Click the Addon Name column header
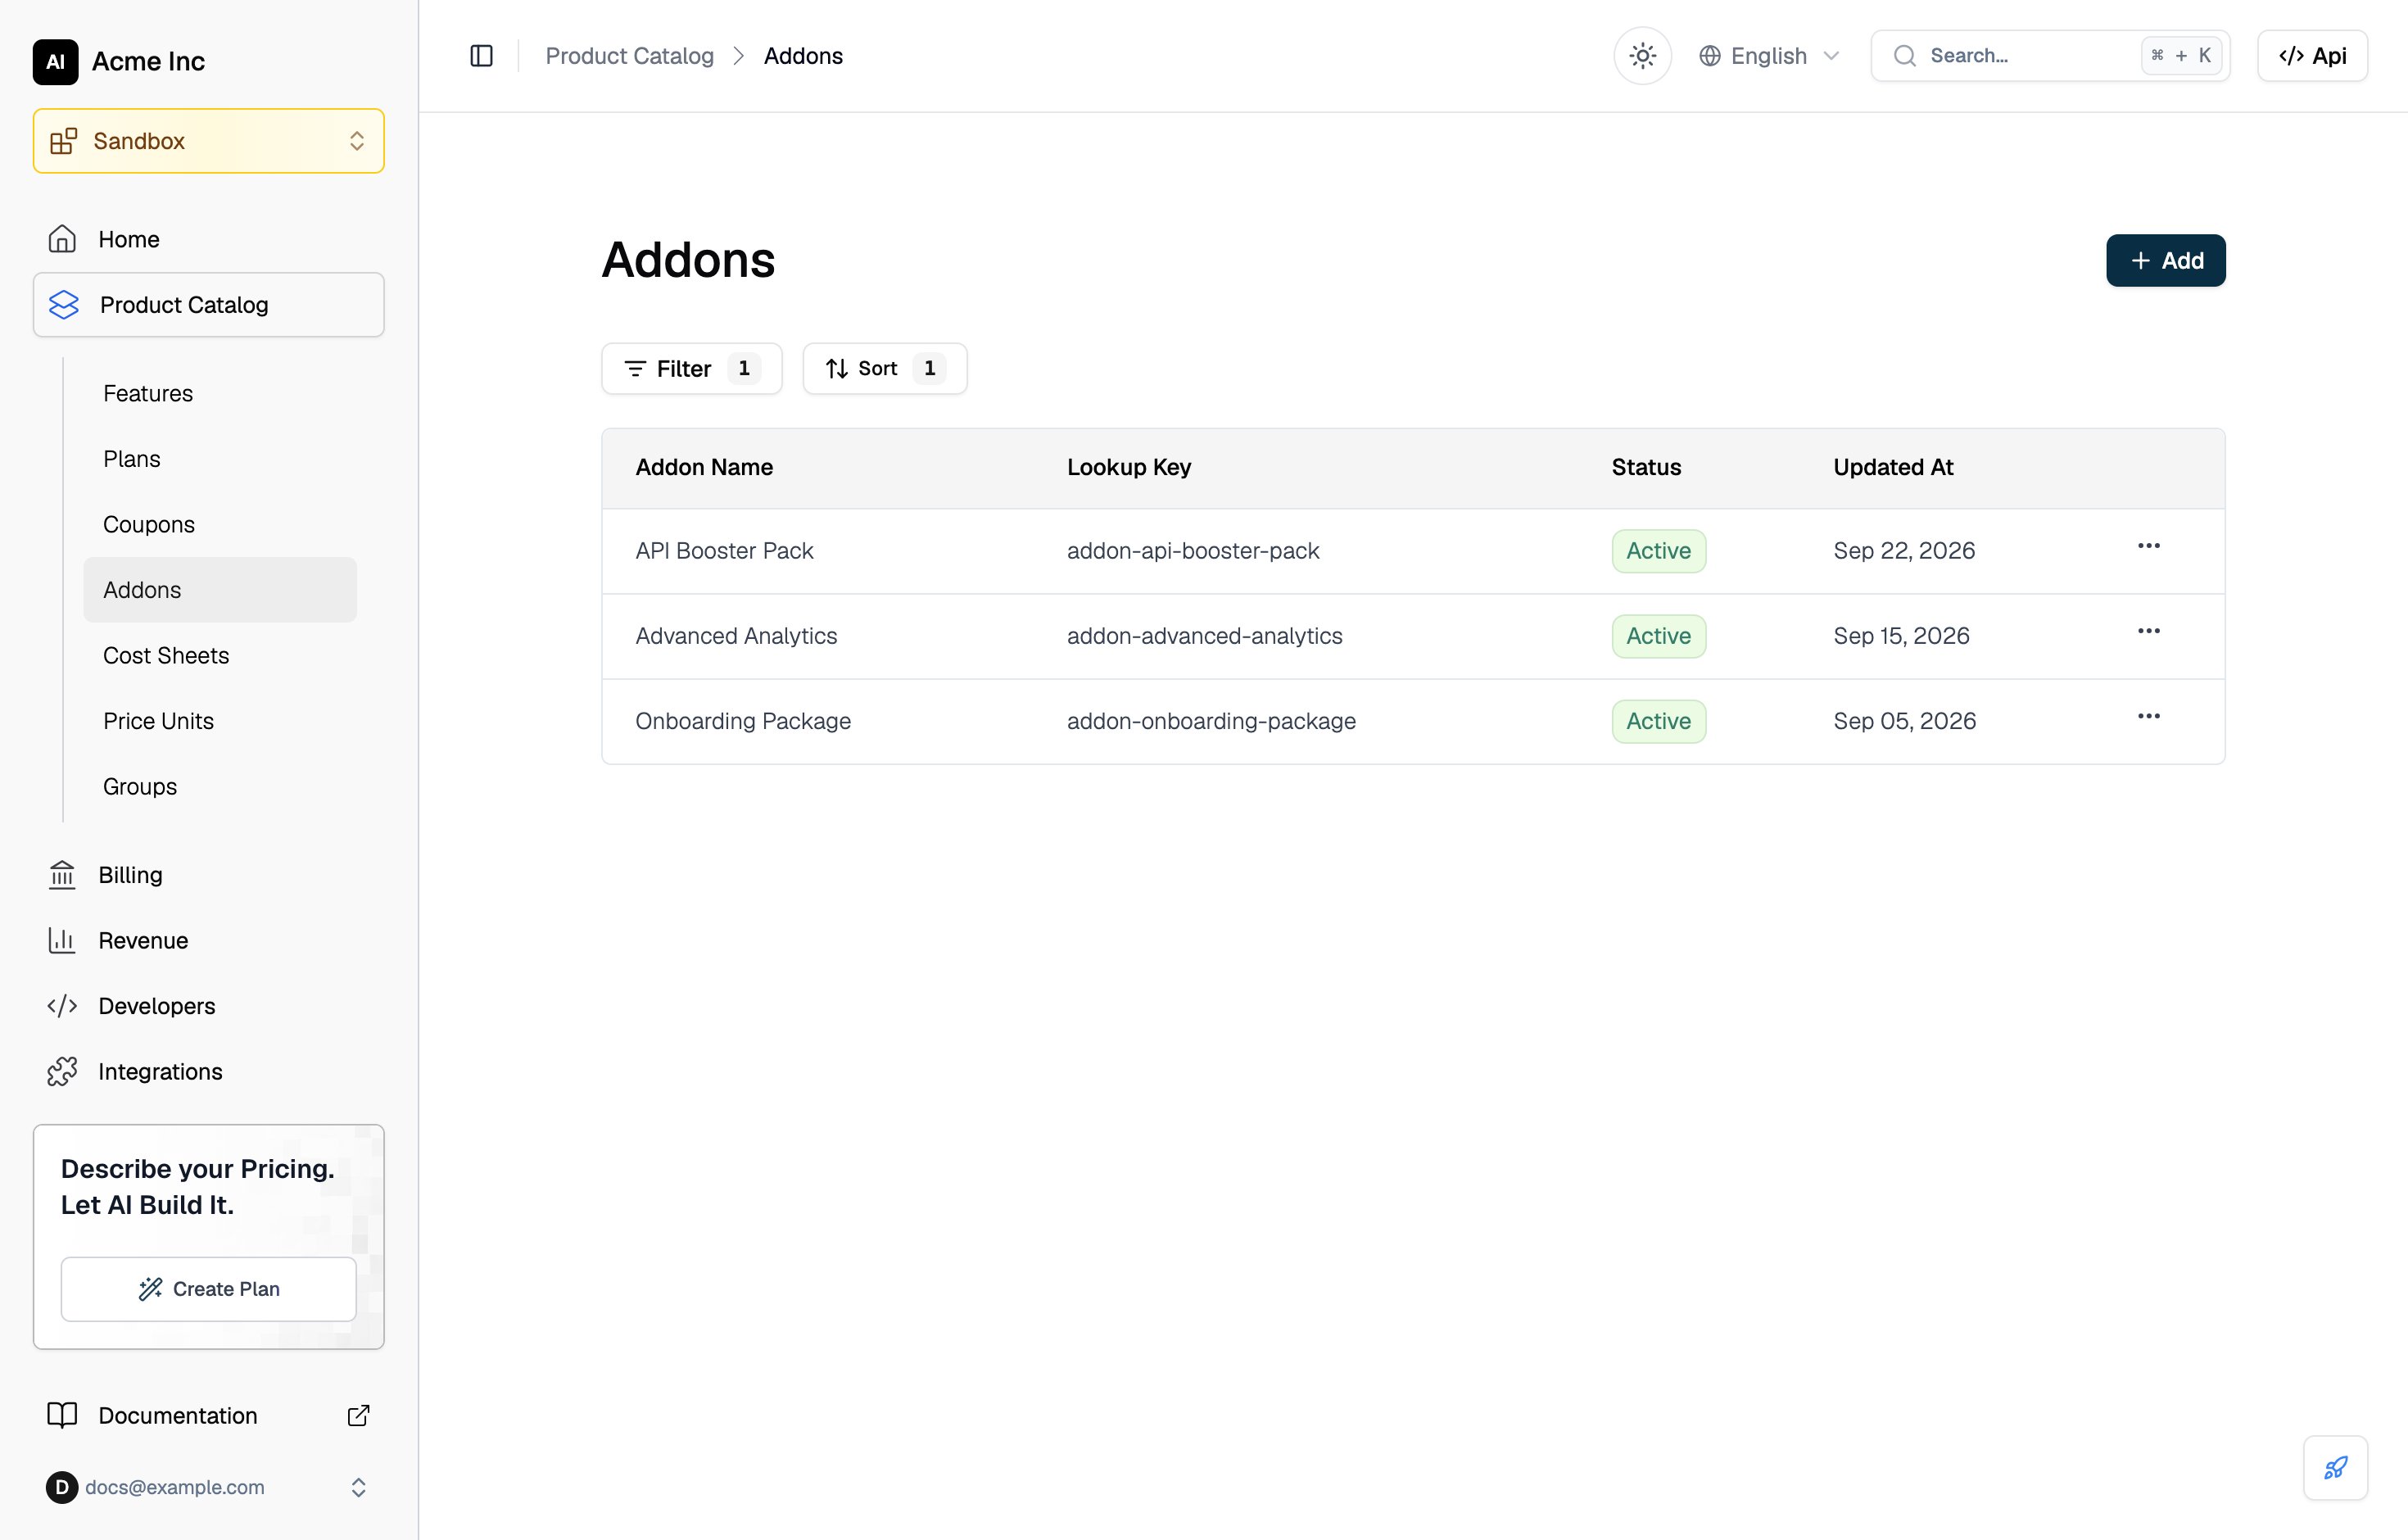The image size is (2408, 1540). tap(704, 468)
